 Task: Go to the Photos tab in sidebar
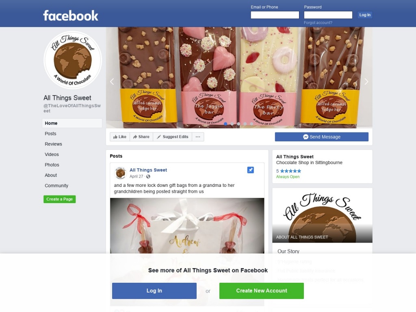pyautogui.click(x=52, y=165)
